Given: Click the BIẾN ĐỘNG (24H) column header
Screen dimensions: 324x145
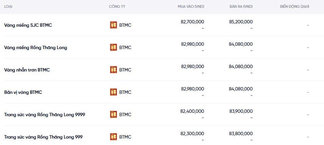Looking at the screenshot, I should (295, 7).
